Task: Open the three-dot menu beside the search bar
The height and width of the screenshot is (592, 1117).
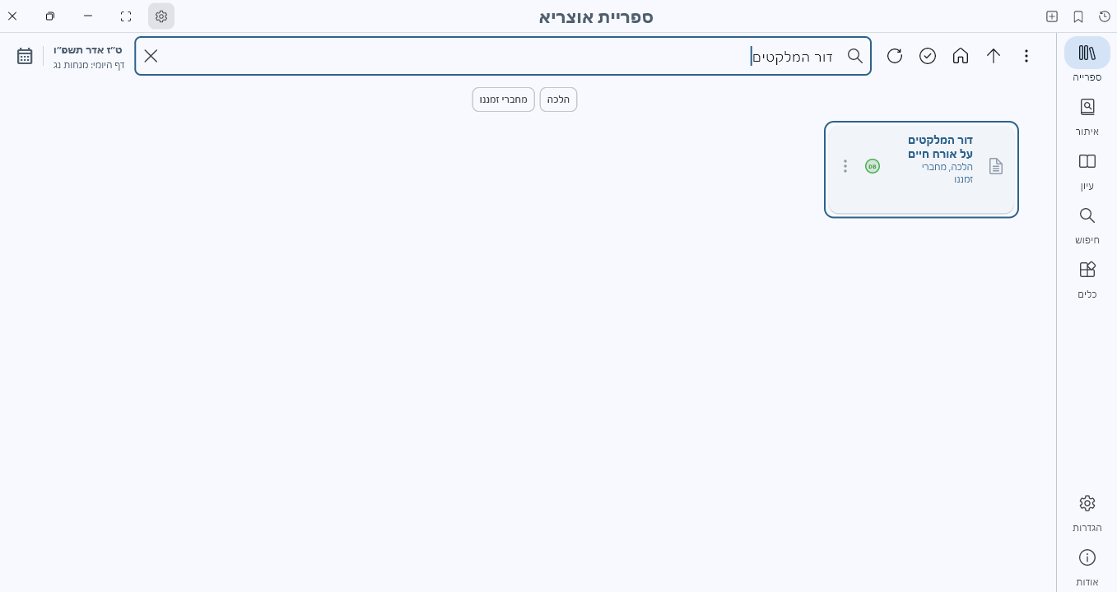Action: pyautogui.click(x=1026, y=55)
